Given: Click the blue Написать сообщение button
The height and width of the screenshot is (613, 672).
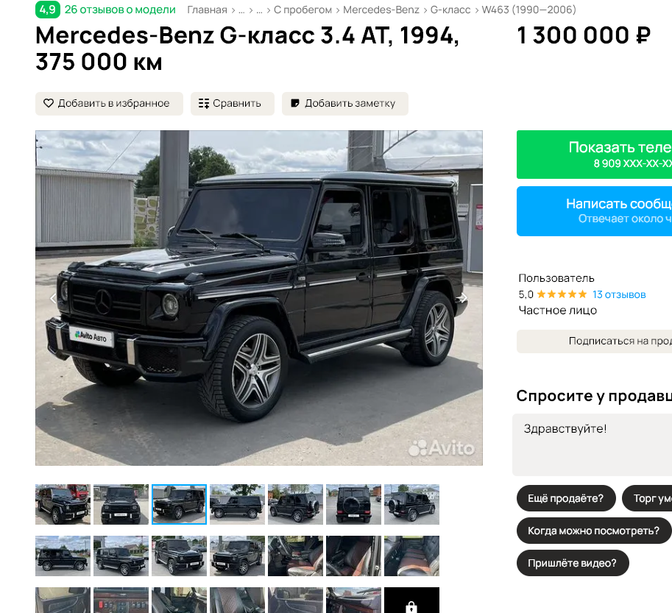Looking at the screenshot, I should point(594,210).
